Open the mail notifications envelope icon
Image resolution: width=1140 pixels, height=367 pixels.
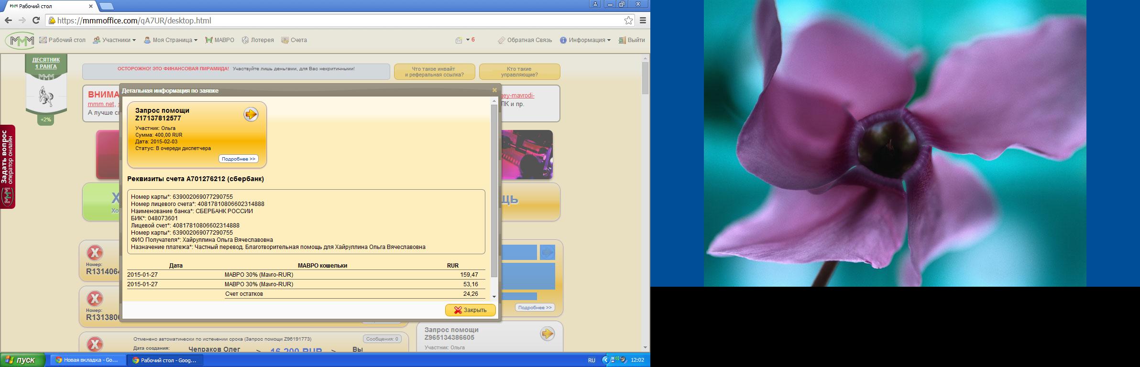[459, 41]
